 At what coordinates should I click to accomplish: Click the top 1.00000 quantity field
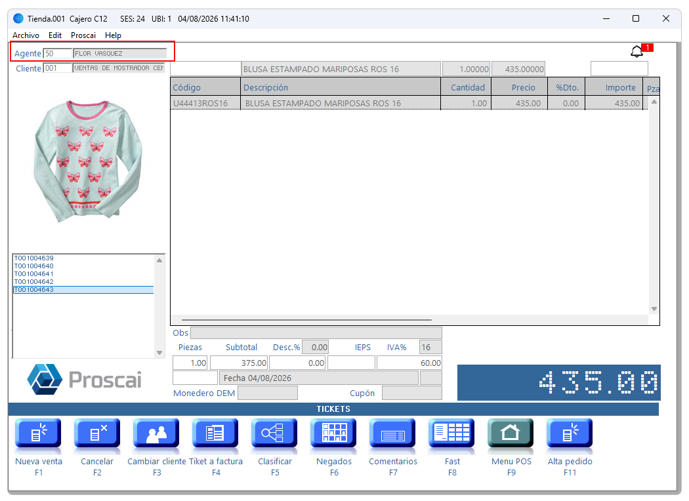[x=466, y=69]
